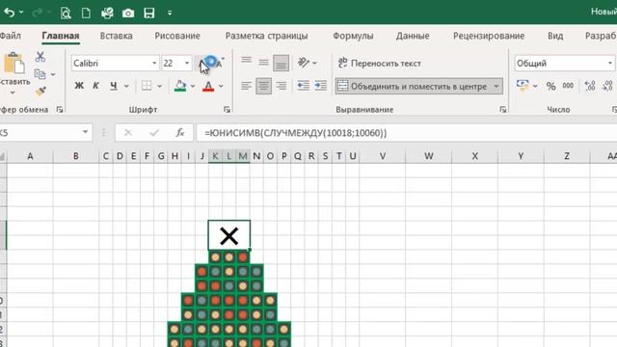Screen dimensions: 617x347
Task: Click the camera icon in quick access toolbar
Action: 128,13
